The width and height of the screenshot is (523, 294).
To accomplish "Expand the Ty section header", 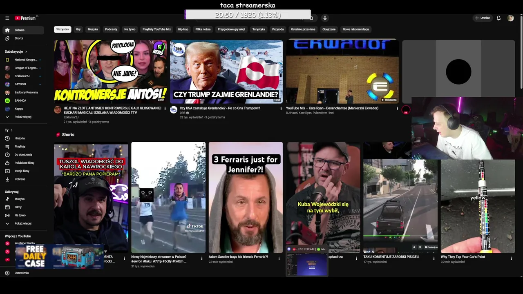I will pyautogui.click(x=9, y=130).
